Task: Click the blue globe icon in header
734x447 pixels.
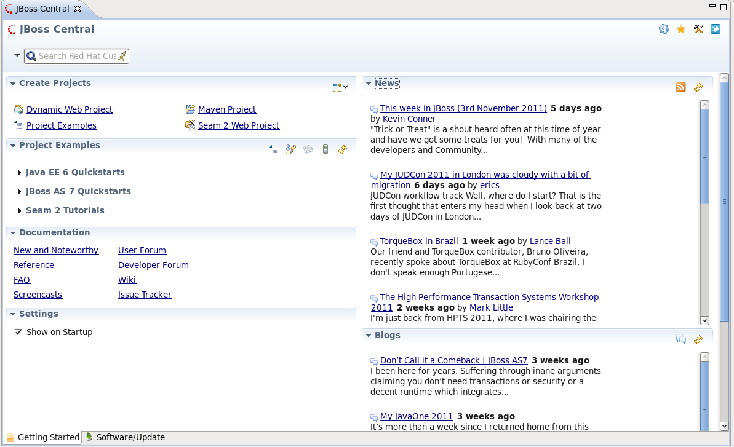Action: [x=663, y=29]
